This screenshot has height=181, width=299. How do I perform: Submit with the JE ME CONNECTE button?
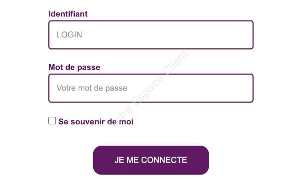tap(151, 160)
